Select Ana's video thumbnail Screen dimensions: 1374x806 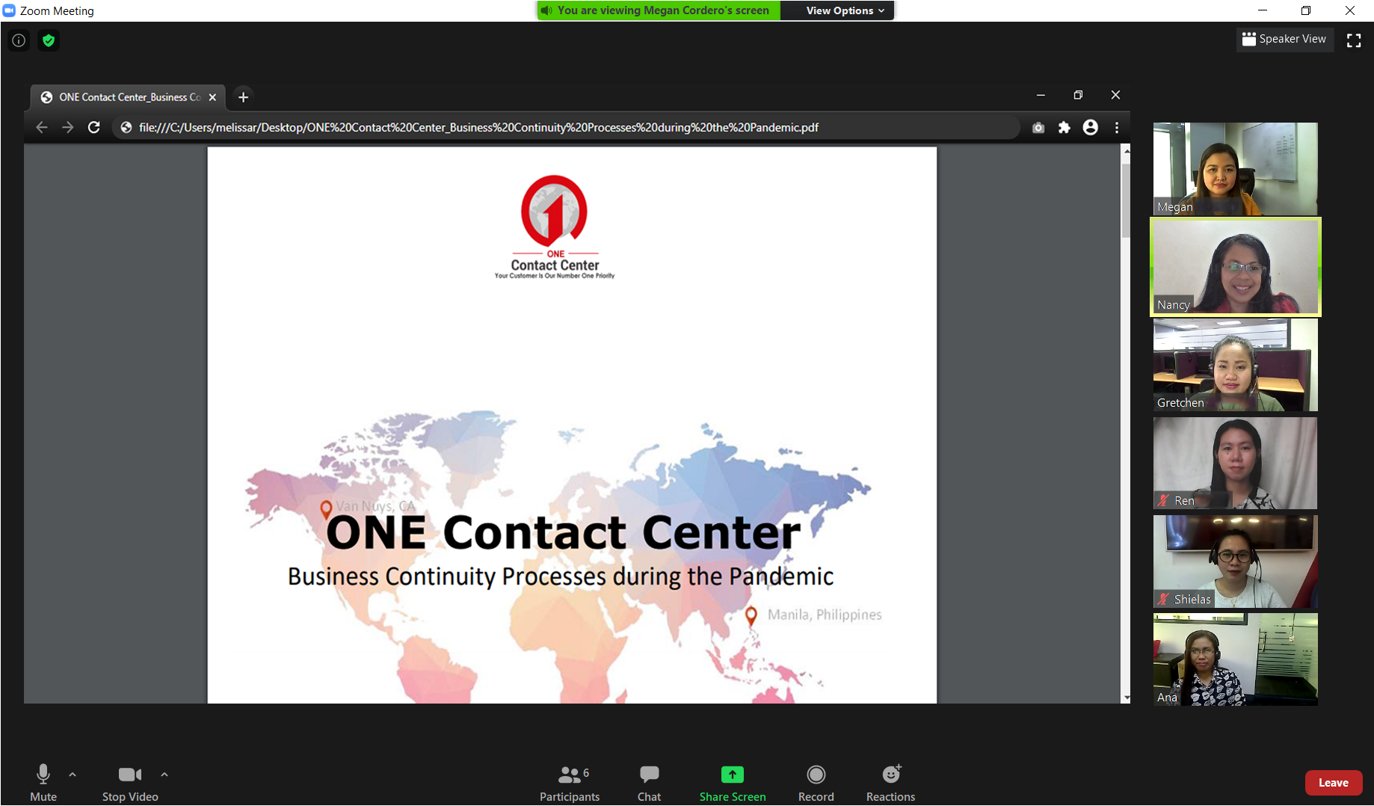(x=1235, y=659)
